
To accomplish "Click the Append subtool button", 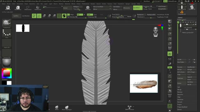I will pos(192,77).
